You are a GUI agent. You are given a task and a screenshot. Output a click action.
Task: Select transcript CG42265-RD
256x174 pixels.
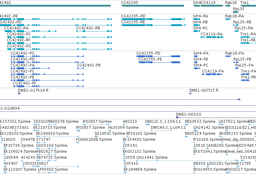tap(153, 19)
